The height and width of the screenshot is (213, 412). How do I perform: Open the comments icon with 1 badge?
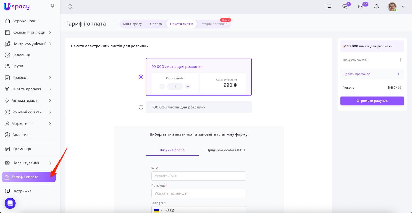pyautogui.click(x=345, y=7)
